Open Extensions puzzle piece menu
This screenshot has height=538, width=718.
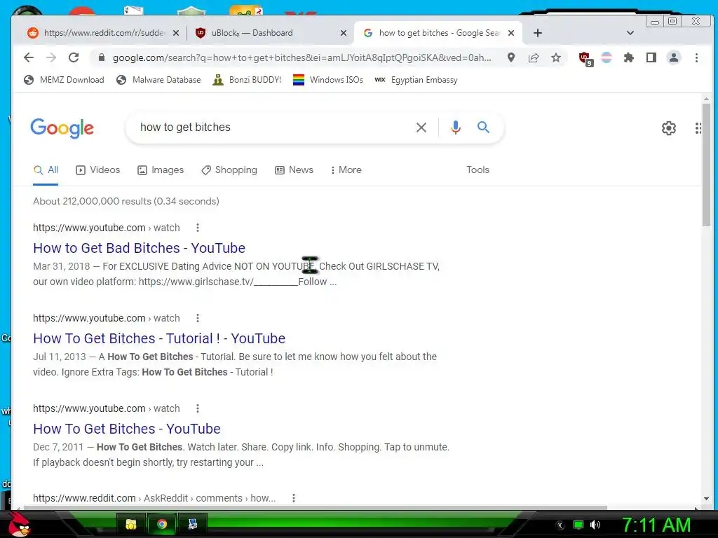click(x=629, y=57)
